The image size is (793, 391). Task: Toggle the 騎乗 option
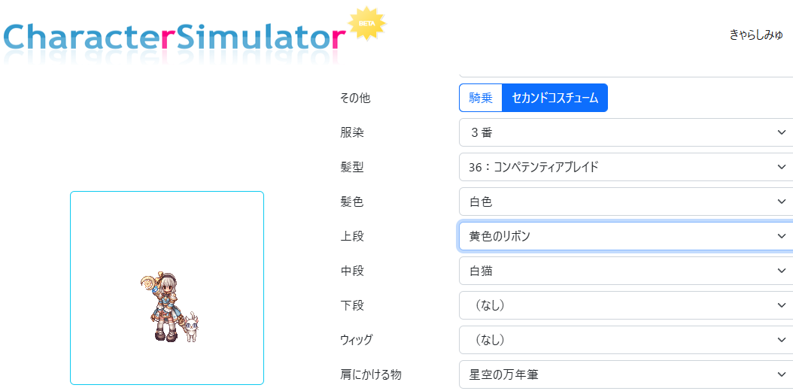pyautogui.click(x=481, y=98)
